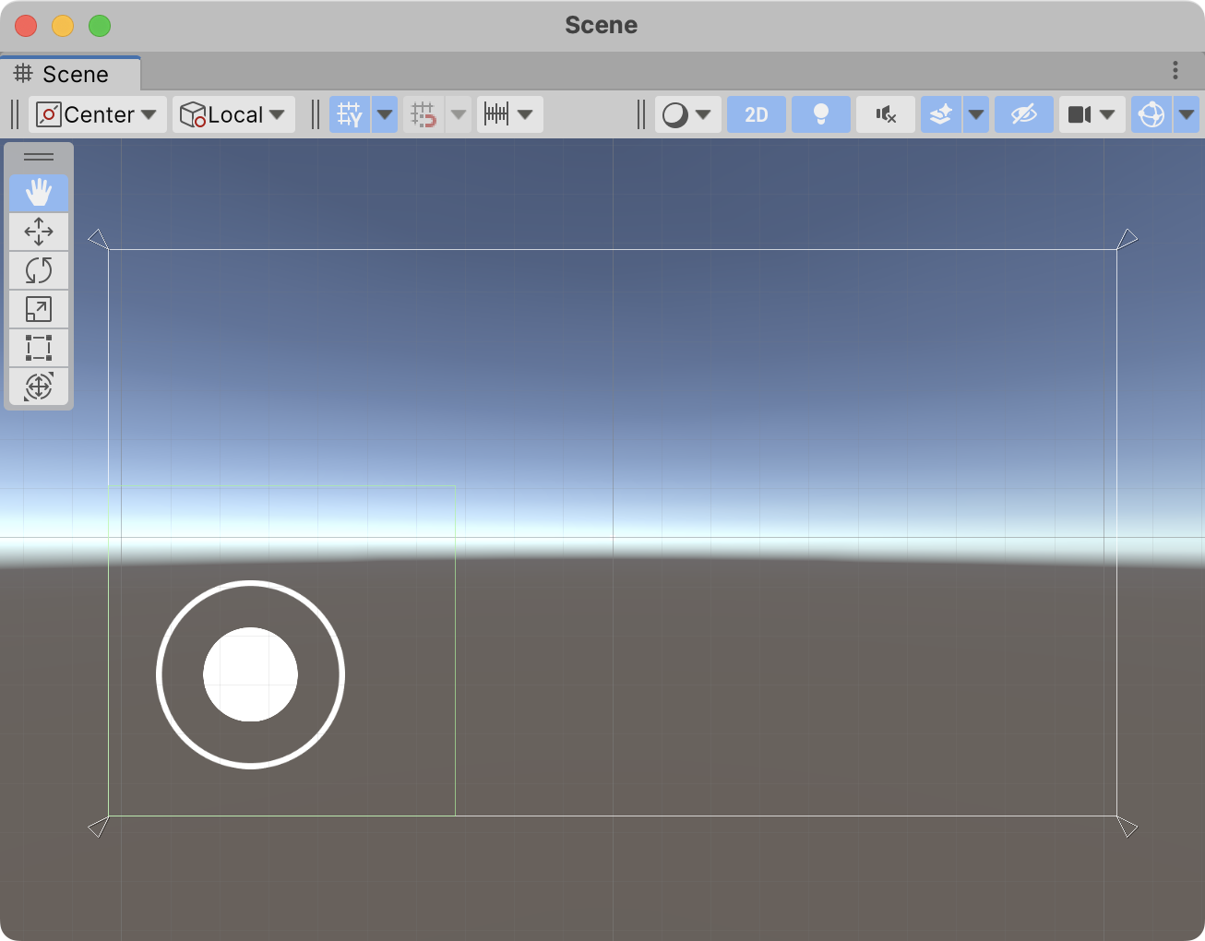Open the Center pivot mode dropdown
1205x941 pixels.
[x=98, y=114]
